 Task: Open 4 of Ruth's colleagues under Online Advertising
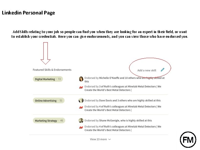click(123, 108)
